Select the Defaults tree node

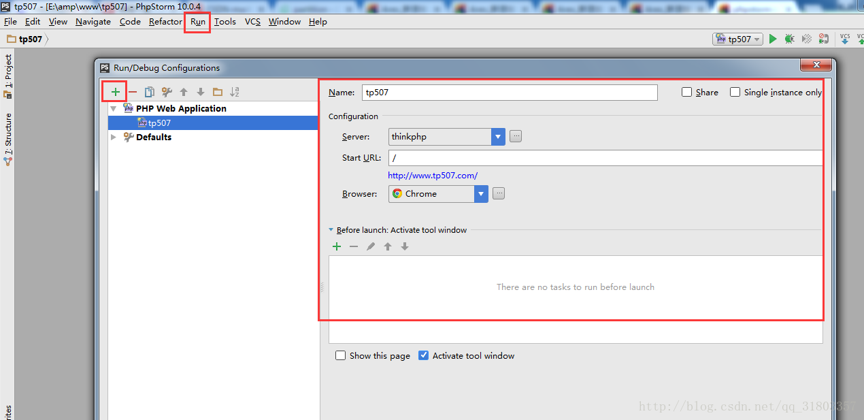pyautogui.click(x=154, y=137)
